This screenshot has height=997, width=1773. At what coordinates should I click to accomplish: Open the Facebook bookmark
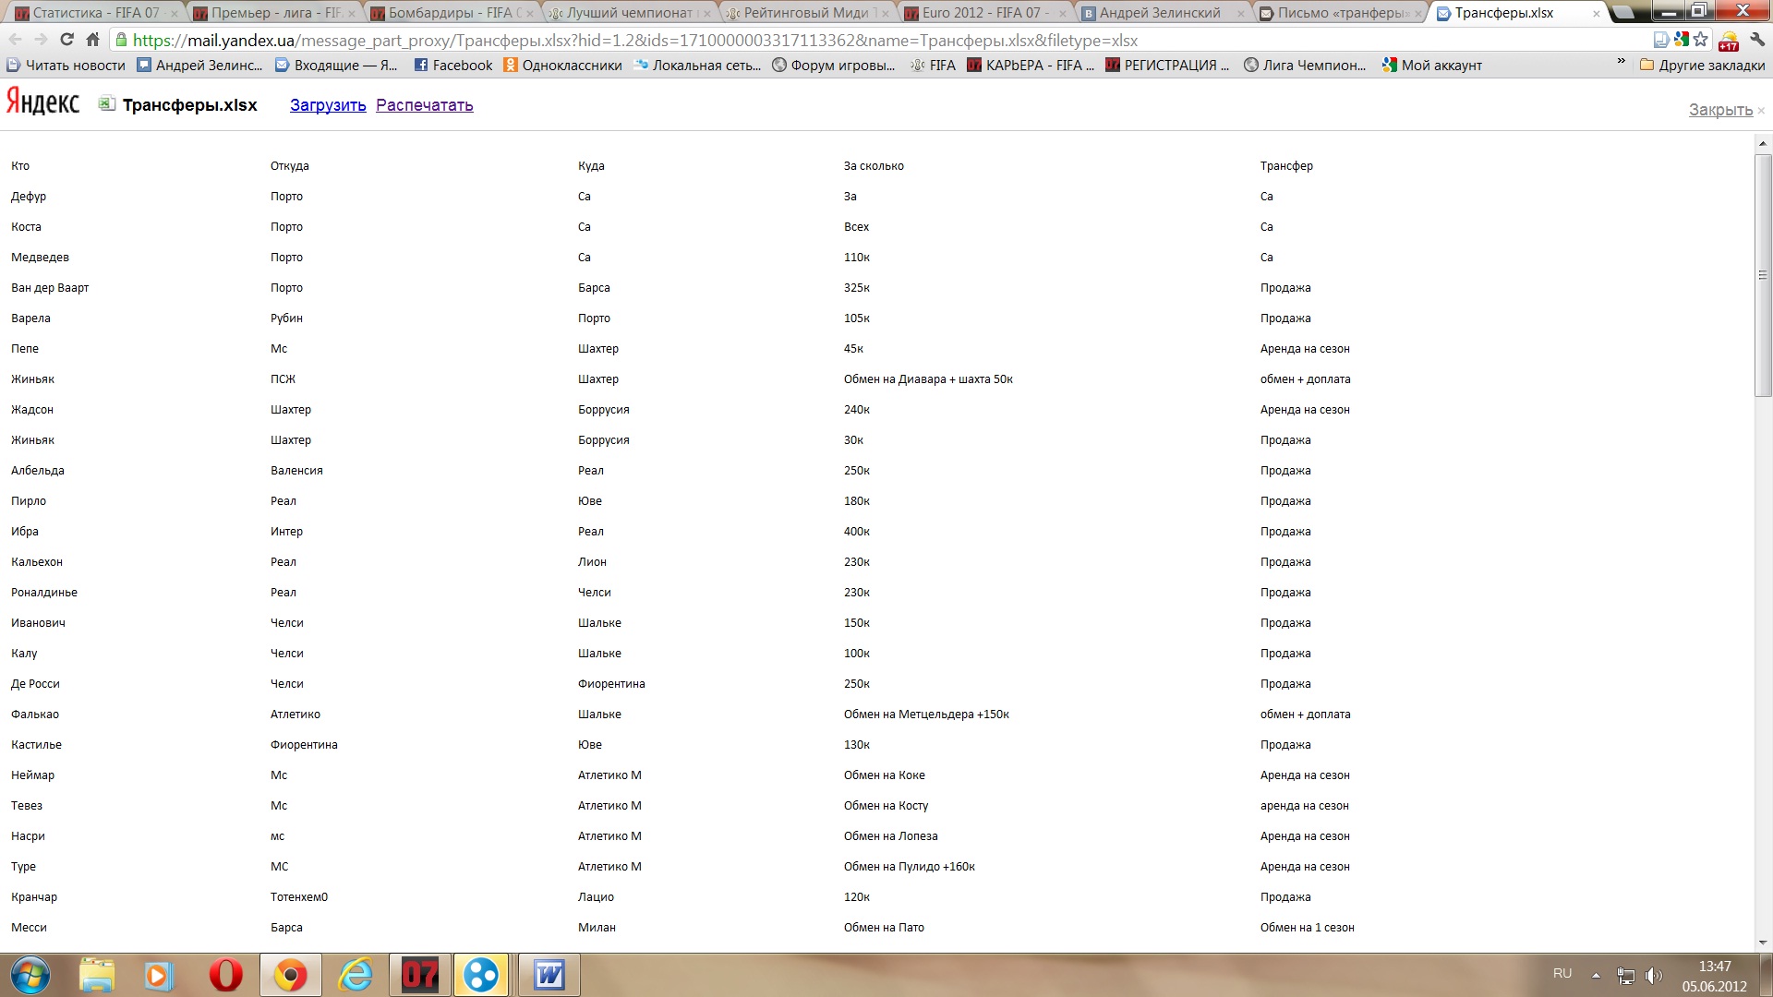(x=453, y=65)
